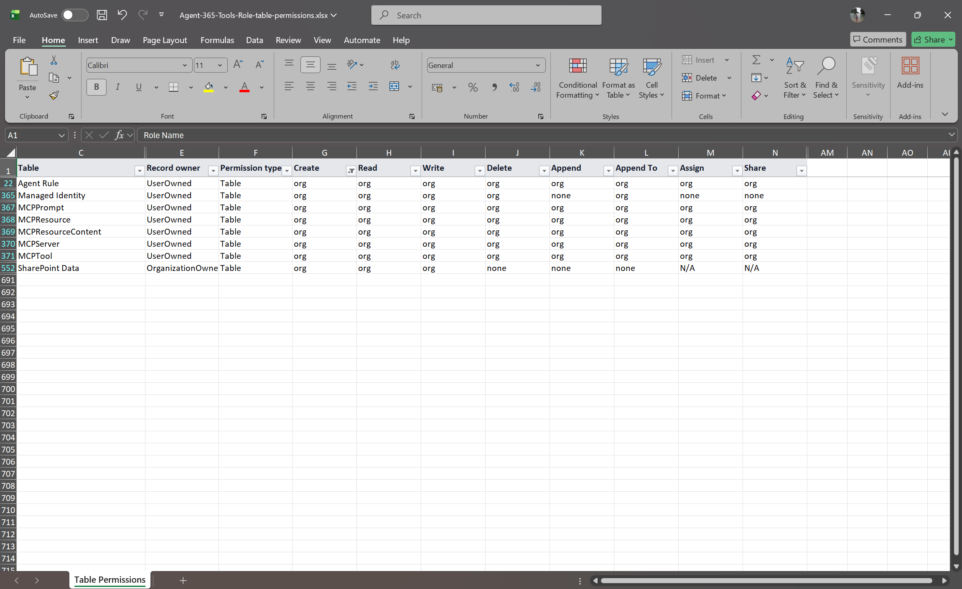Click the vertical scrollbar thumb
Screen dimensions: 962x589
pos(956,357)
